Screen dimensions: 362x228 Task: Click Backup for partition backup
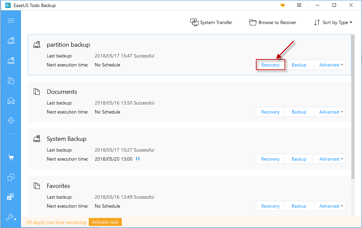(x=299, y=65)
